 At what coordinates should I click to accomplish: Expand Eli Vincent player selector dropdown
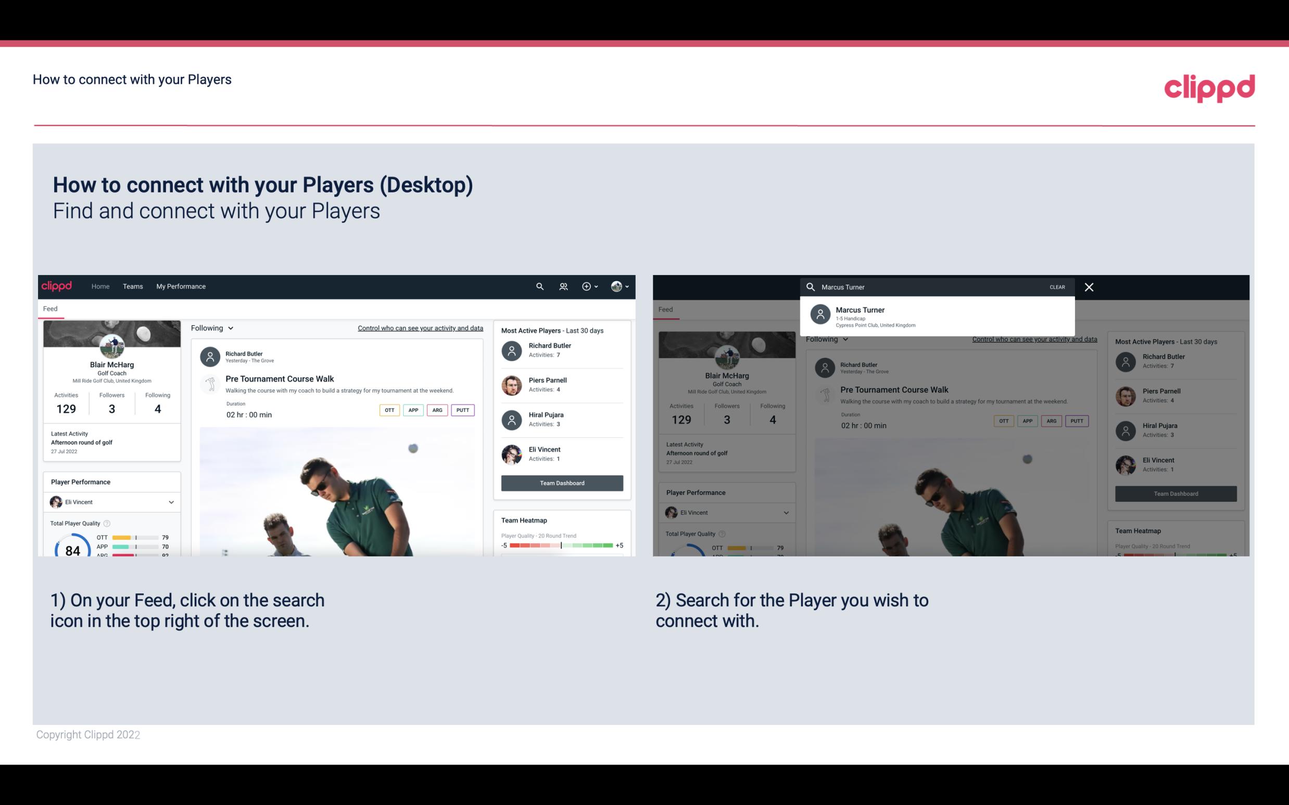point(171,502)
